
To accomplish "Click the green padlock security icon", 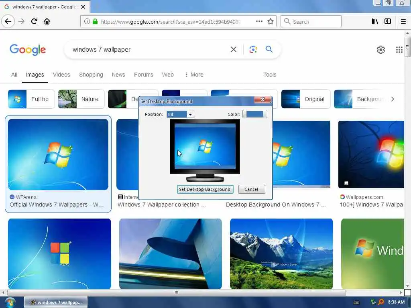I will point(95,22).
